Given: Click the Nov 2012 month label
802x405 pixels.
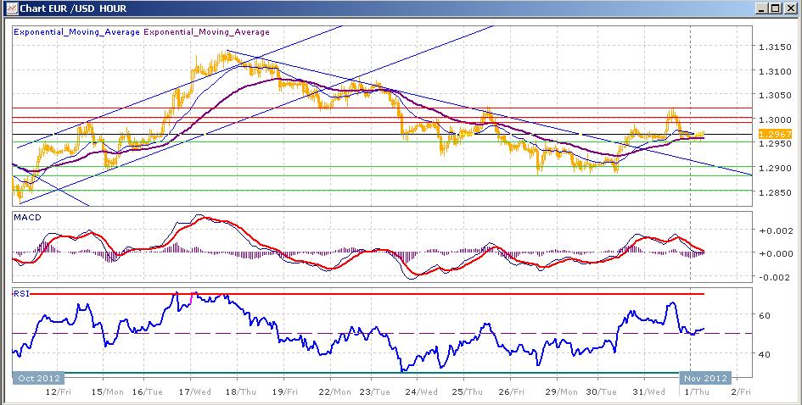Looking at the screenshot, I should click(706, 378).
